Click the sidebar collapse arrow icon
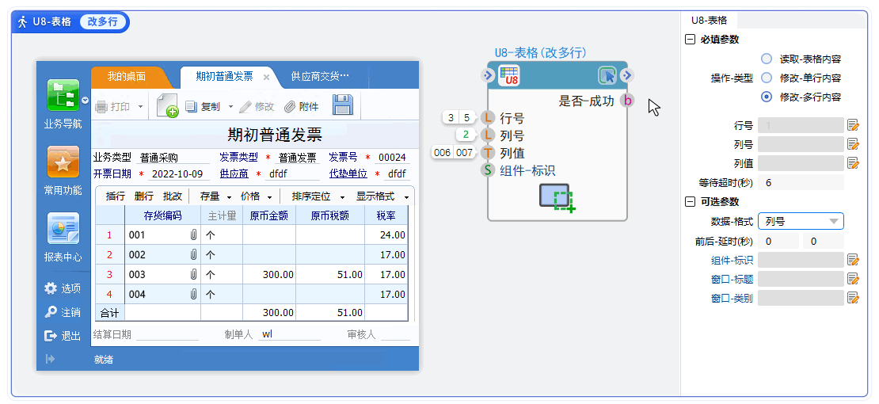The image size is (879, 404). 51,359
